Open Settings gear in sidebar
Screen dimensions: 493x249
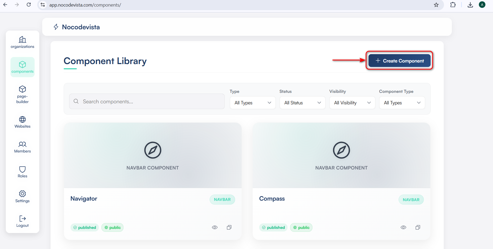23,197
